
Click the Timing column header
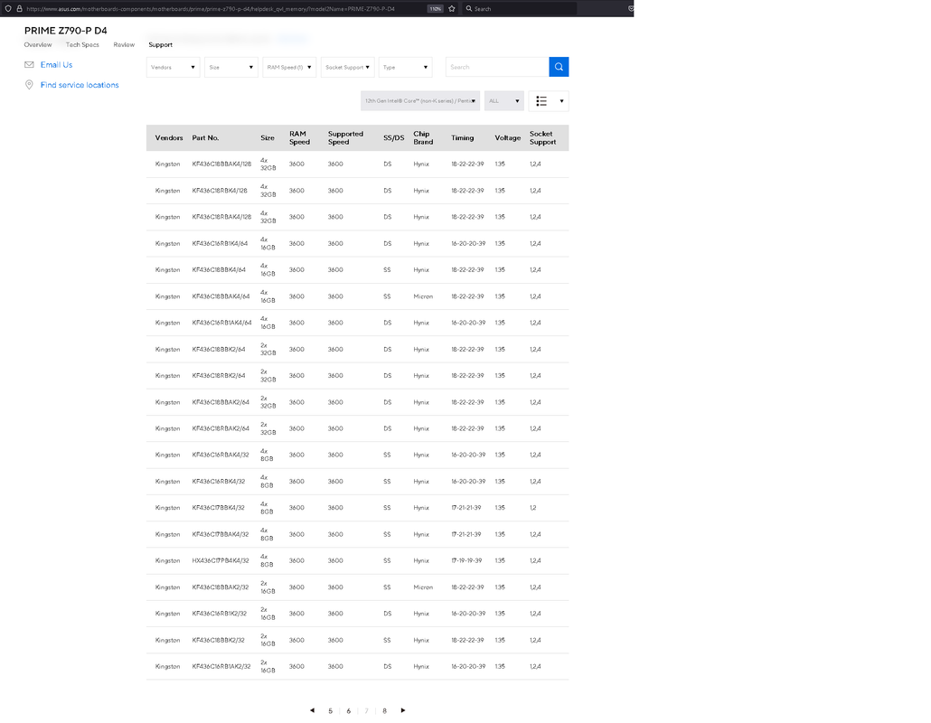point(463,137)
